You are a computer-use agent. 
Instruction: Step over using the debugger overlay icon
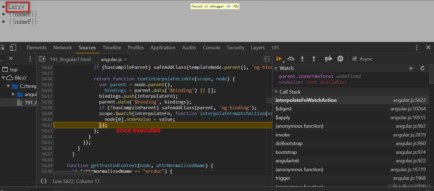click(236, 6)
